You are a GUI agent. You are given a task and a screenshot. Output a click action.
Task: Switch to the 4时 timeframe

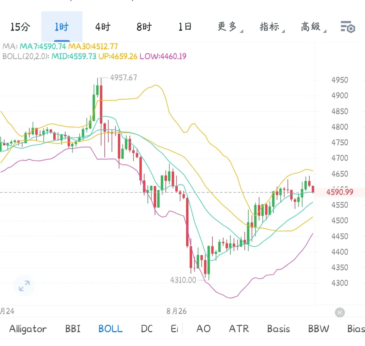pos(103,27)
